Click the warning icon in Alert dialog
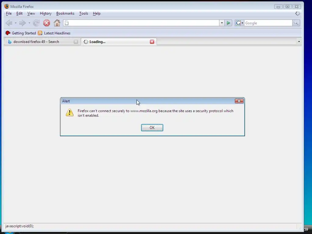This screenshot has height=234, width=312. point(70,112)
